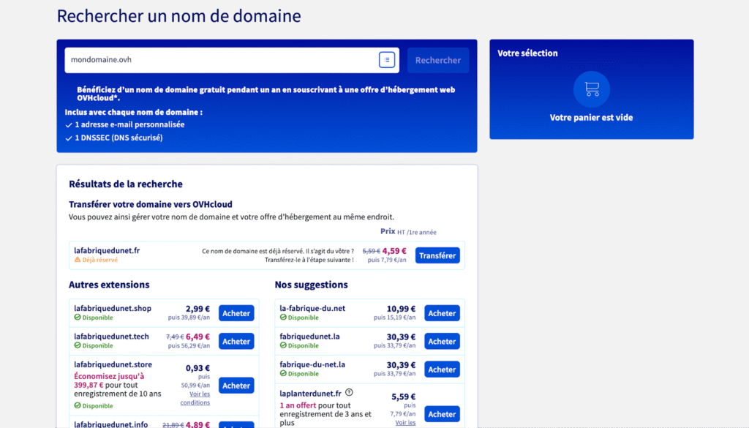Click the help question mark beside laplanterdunet.fr
The image size is (749, 428).
349,393
